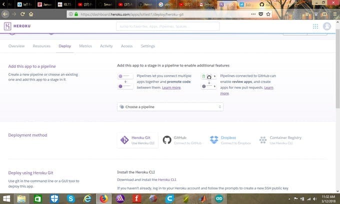Click 'Deploy using Heroku Git' heading

pos(30,173)
